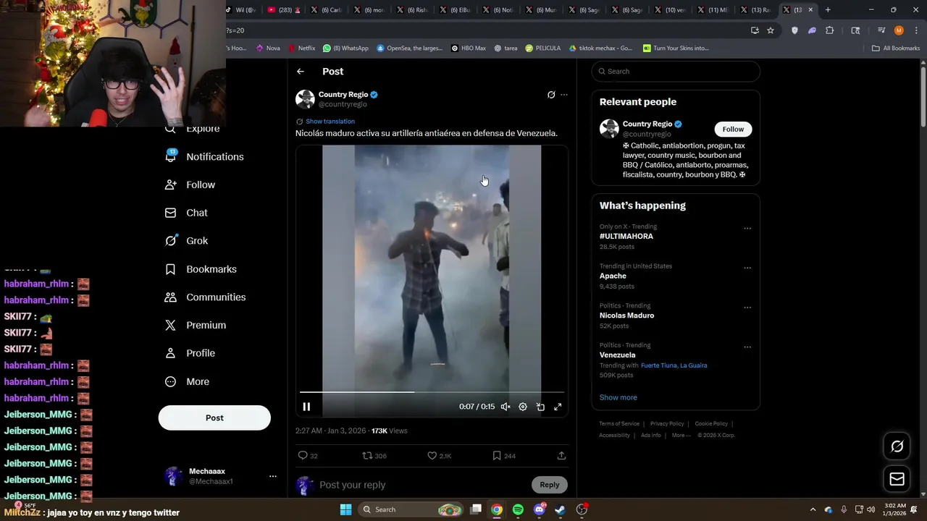The image size is (927, 521).
Task: Repost the tweet with 306 reposts
Action: tap(374, 456)
